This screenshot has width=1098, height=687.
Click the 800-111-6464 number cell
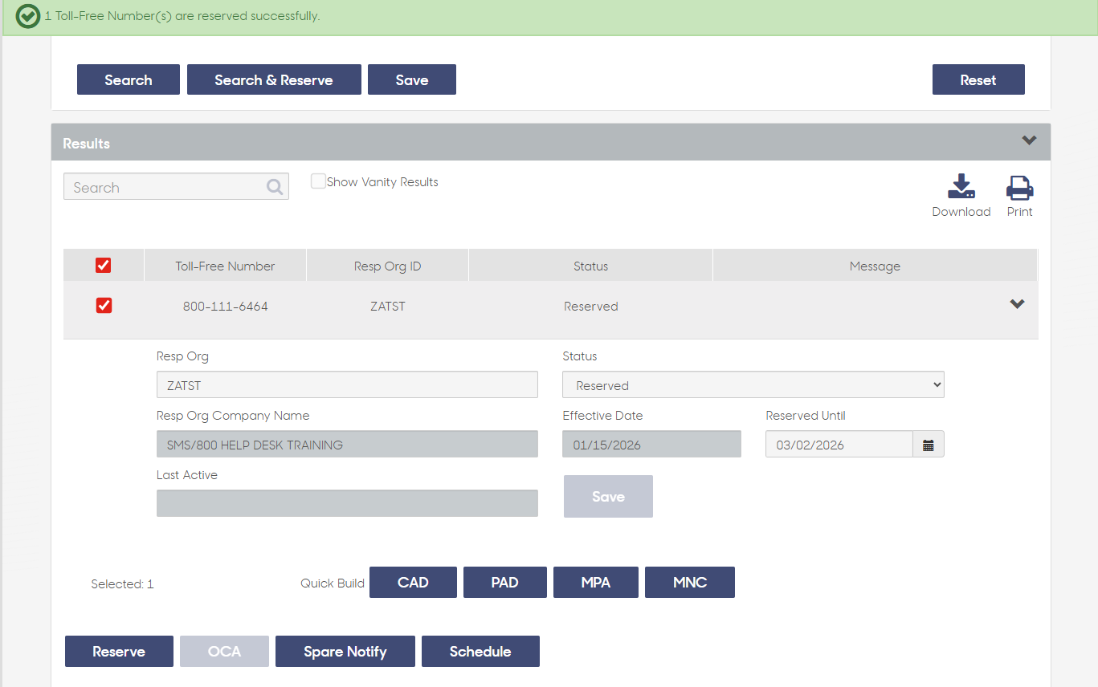(225, 306)
